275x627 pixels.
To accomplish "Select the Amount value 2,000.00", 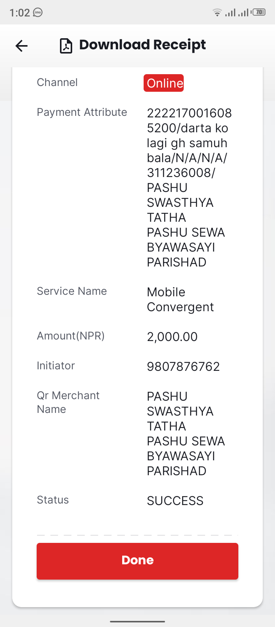I will pos(172,337).
